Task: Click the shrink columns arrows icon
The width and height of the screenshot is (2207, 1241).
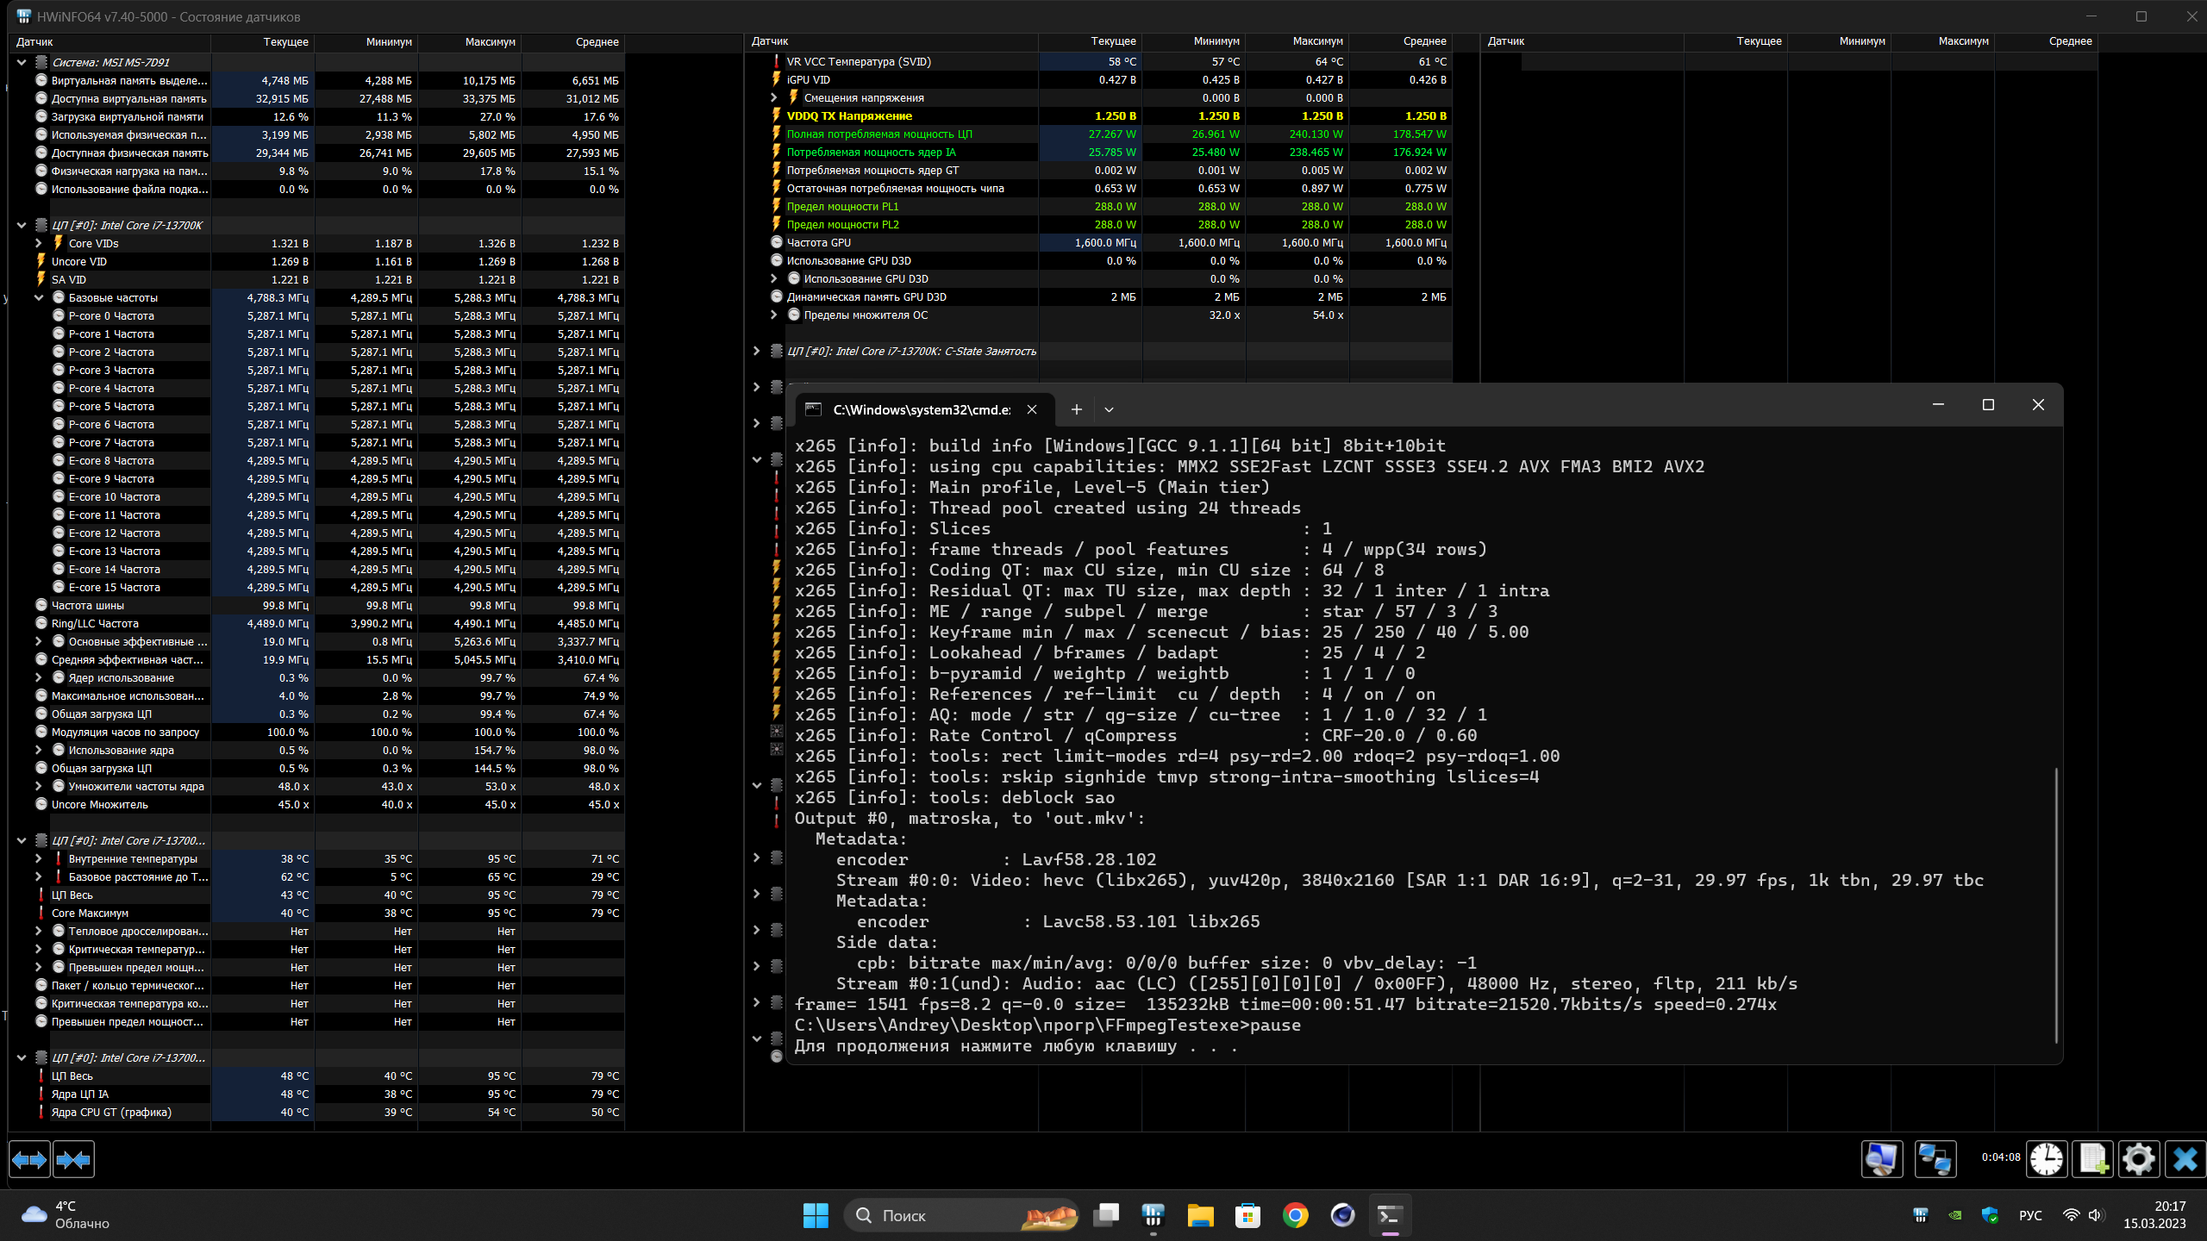Action: 73,1160
